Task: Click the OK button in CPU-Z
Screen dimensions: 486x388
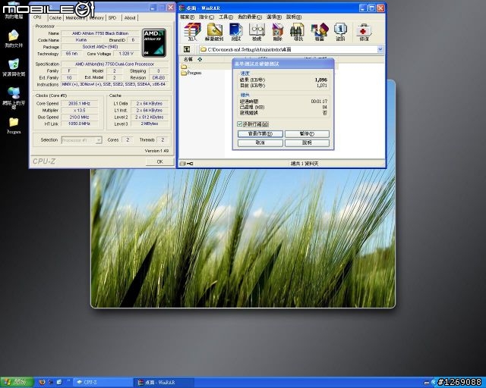Action: [160, 161]
